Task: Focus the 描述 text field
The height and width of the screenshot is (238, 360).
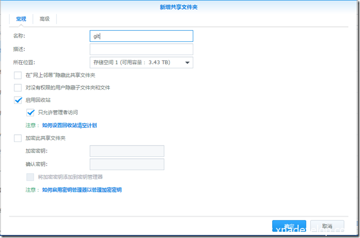Action: click(x=141, y=49)
